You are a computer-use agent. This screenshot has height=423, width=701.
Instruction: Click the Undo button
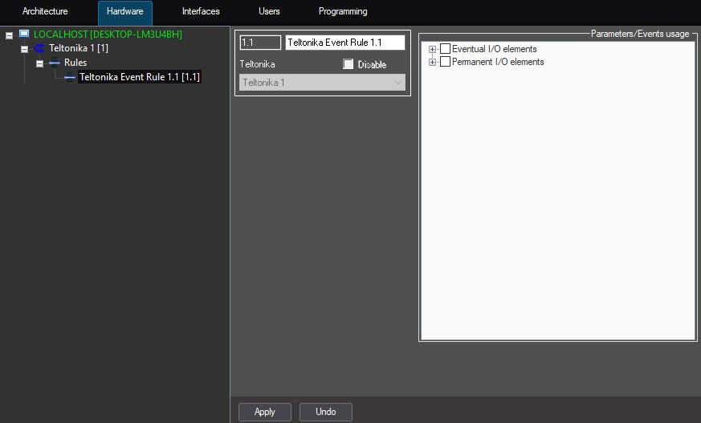click(325, 412)
